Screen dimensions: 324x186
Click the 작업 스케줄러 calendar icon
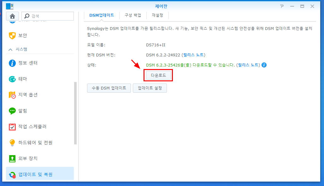(x=12, y=127)
